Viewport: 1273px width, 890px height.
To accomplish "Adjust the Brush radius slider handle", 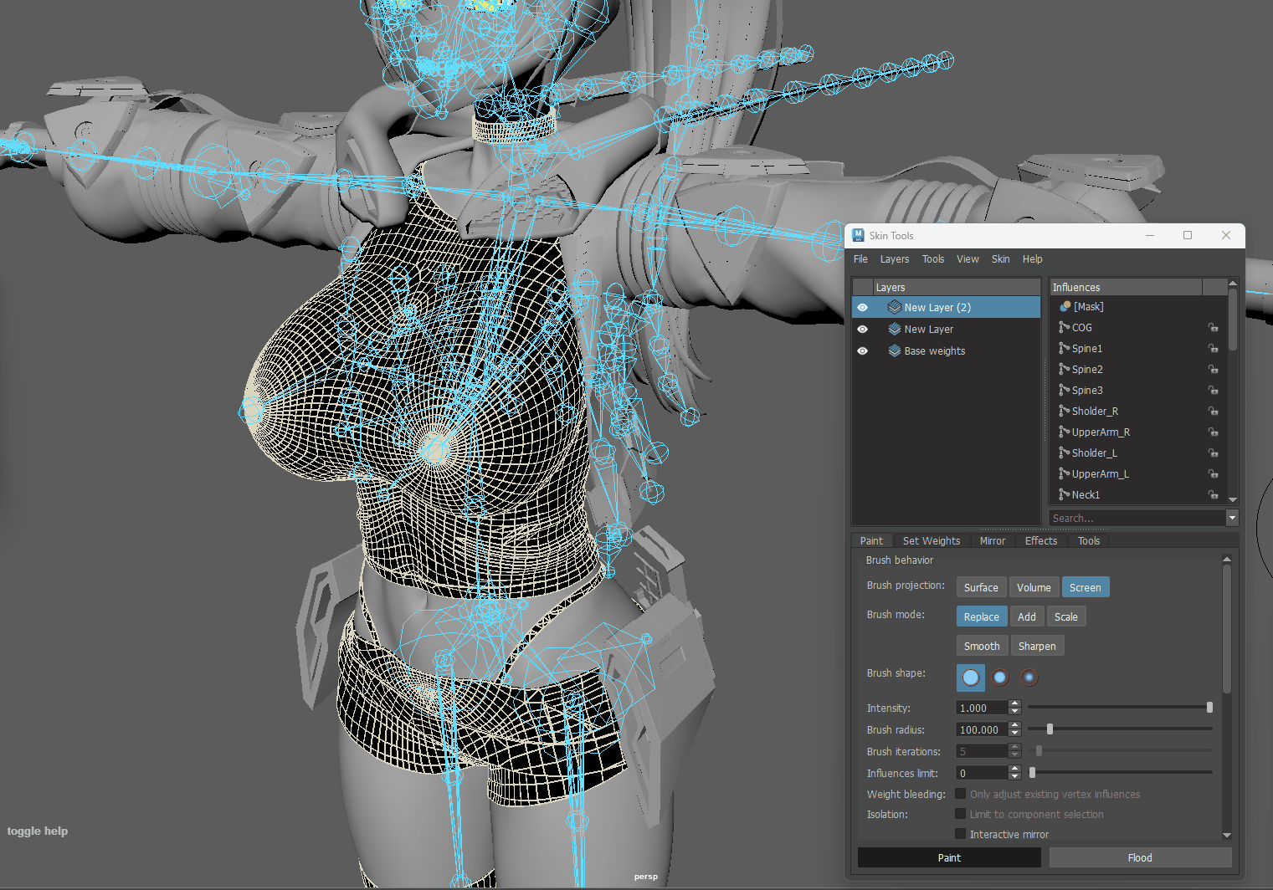I will [1050, 729].
